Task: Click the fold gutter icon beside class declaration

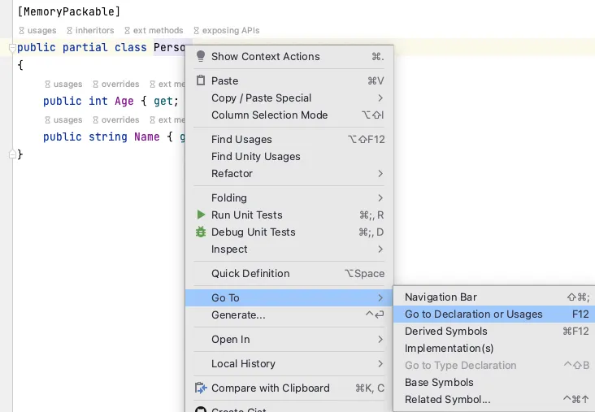Action: coord(11,48)
